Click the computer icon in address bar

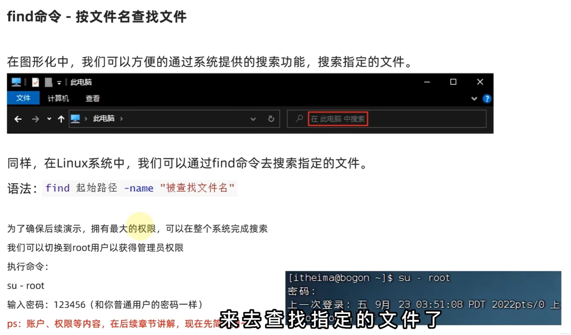(x=75, y=119)
